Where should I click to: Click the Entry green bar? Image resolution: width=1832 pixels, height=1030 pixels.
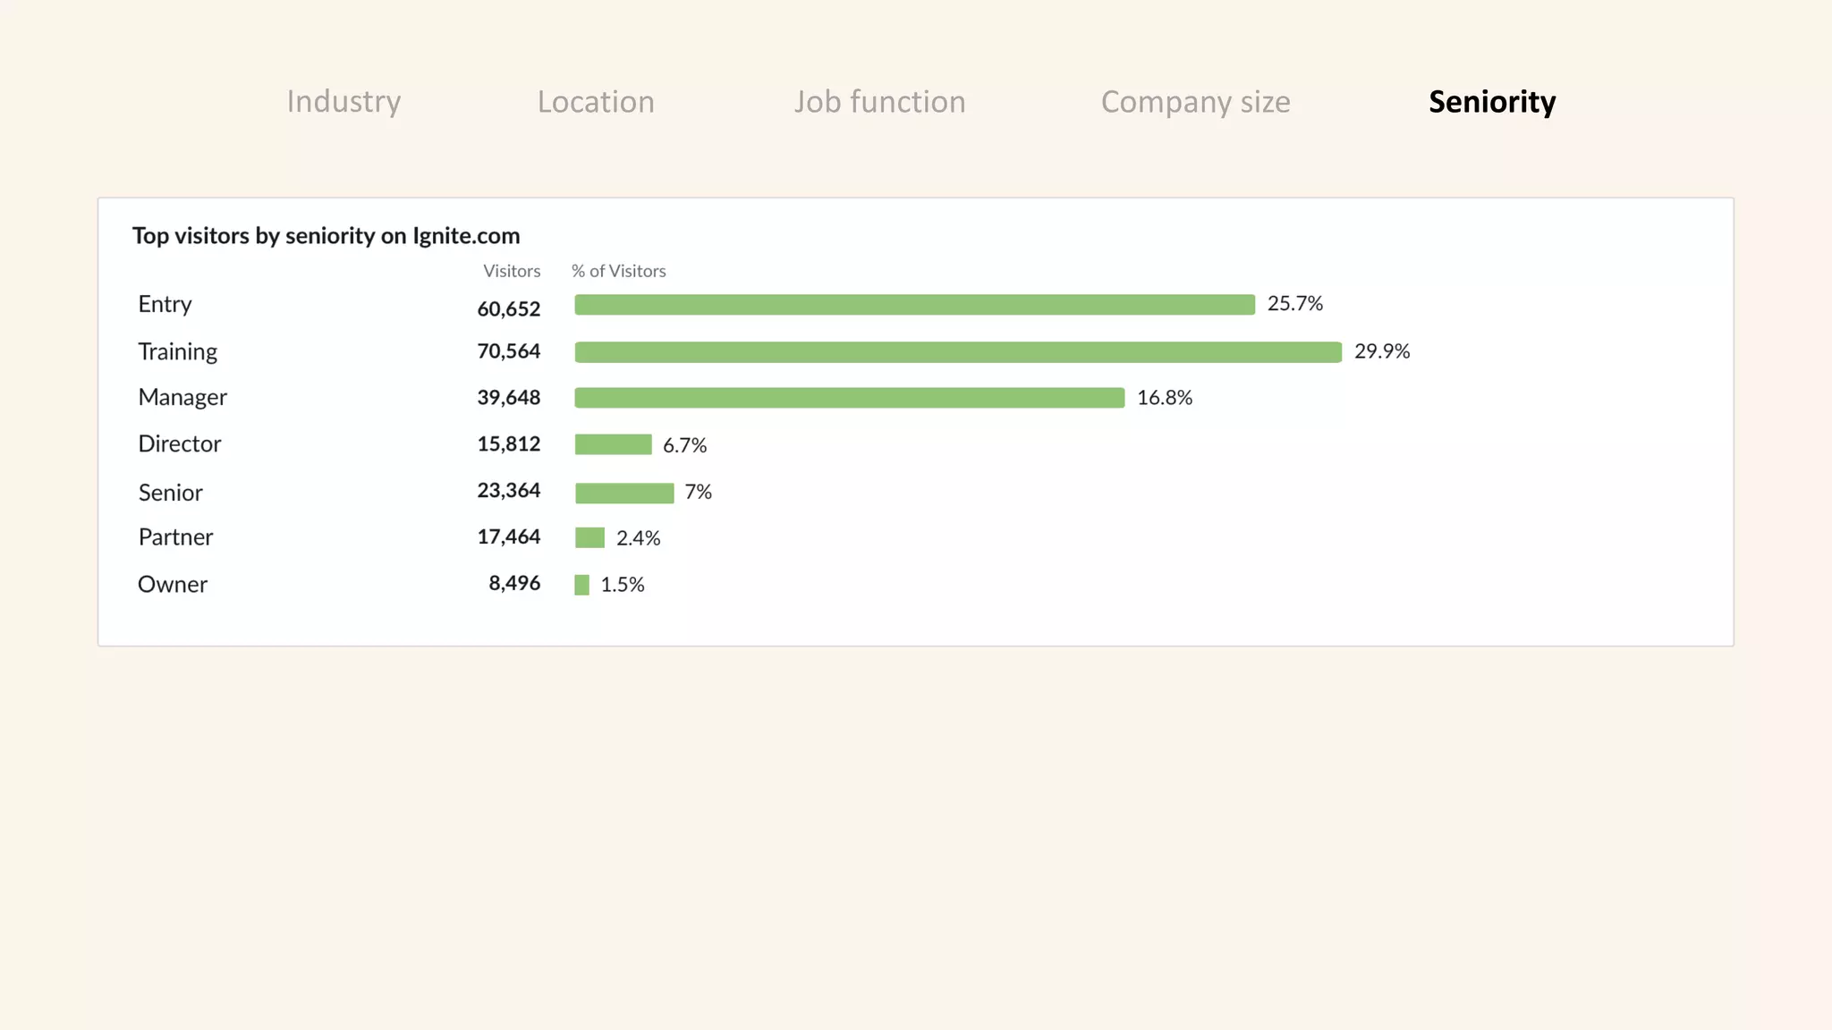click(914, 305)
